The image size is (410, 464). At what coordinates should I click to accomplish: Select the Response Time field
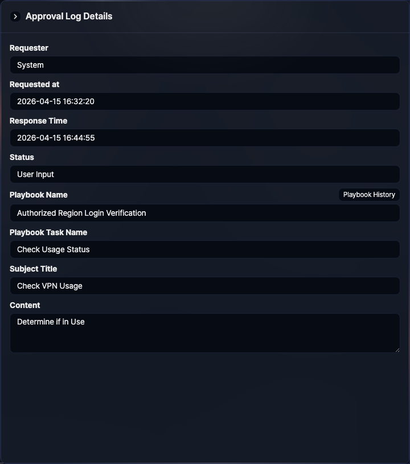(x=205, y=138)
